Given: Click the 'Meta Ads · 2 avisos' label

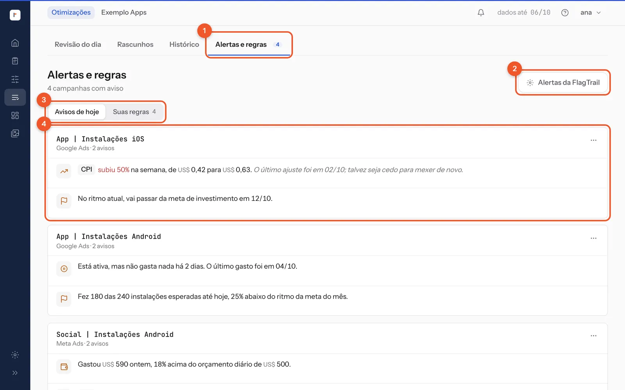Looking at the screenshot, I should [82, 344].
